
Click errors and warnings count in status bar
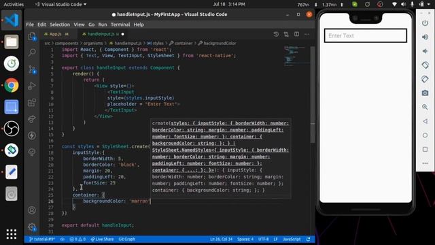tap(77, 239)
